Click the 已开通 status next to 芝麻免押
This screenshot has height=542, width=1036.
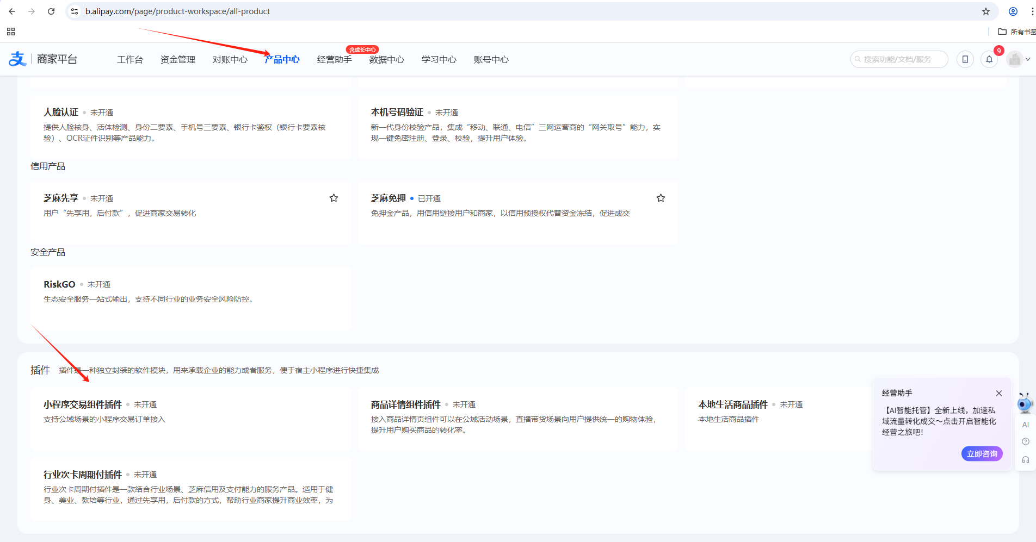click(x=429, y=198)
